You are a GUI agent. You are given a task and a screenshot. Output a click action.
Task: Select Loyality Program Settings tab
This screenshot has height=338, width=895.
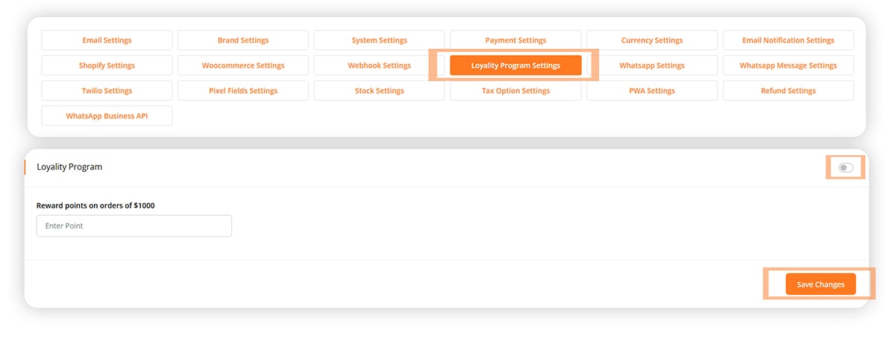515,66
